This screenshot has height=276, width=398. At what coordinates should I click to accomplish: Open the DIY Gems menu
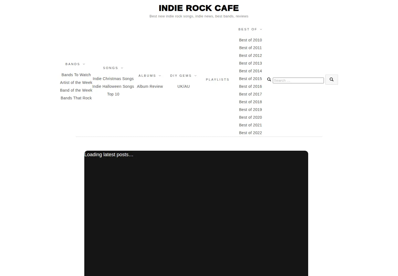pos(181,76)
